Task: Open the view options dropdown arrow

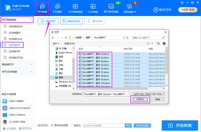Action: (152, 44)
